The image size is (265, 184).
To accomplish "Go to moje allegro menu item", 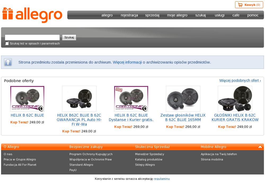I will [177, 15].
